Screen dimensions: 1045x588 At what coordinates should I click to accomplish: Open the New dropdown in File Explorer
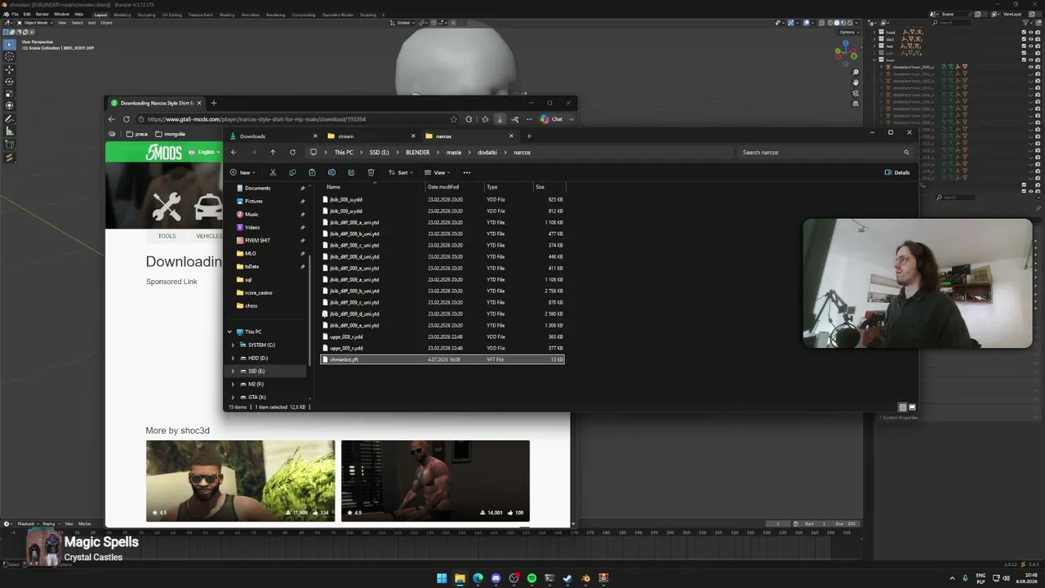coord(242,172)
